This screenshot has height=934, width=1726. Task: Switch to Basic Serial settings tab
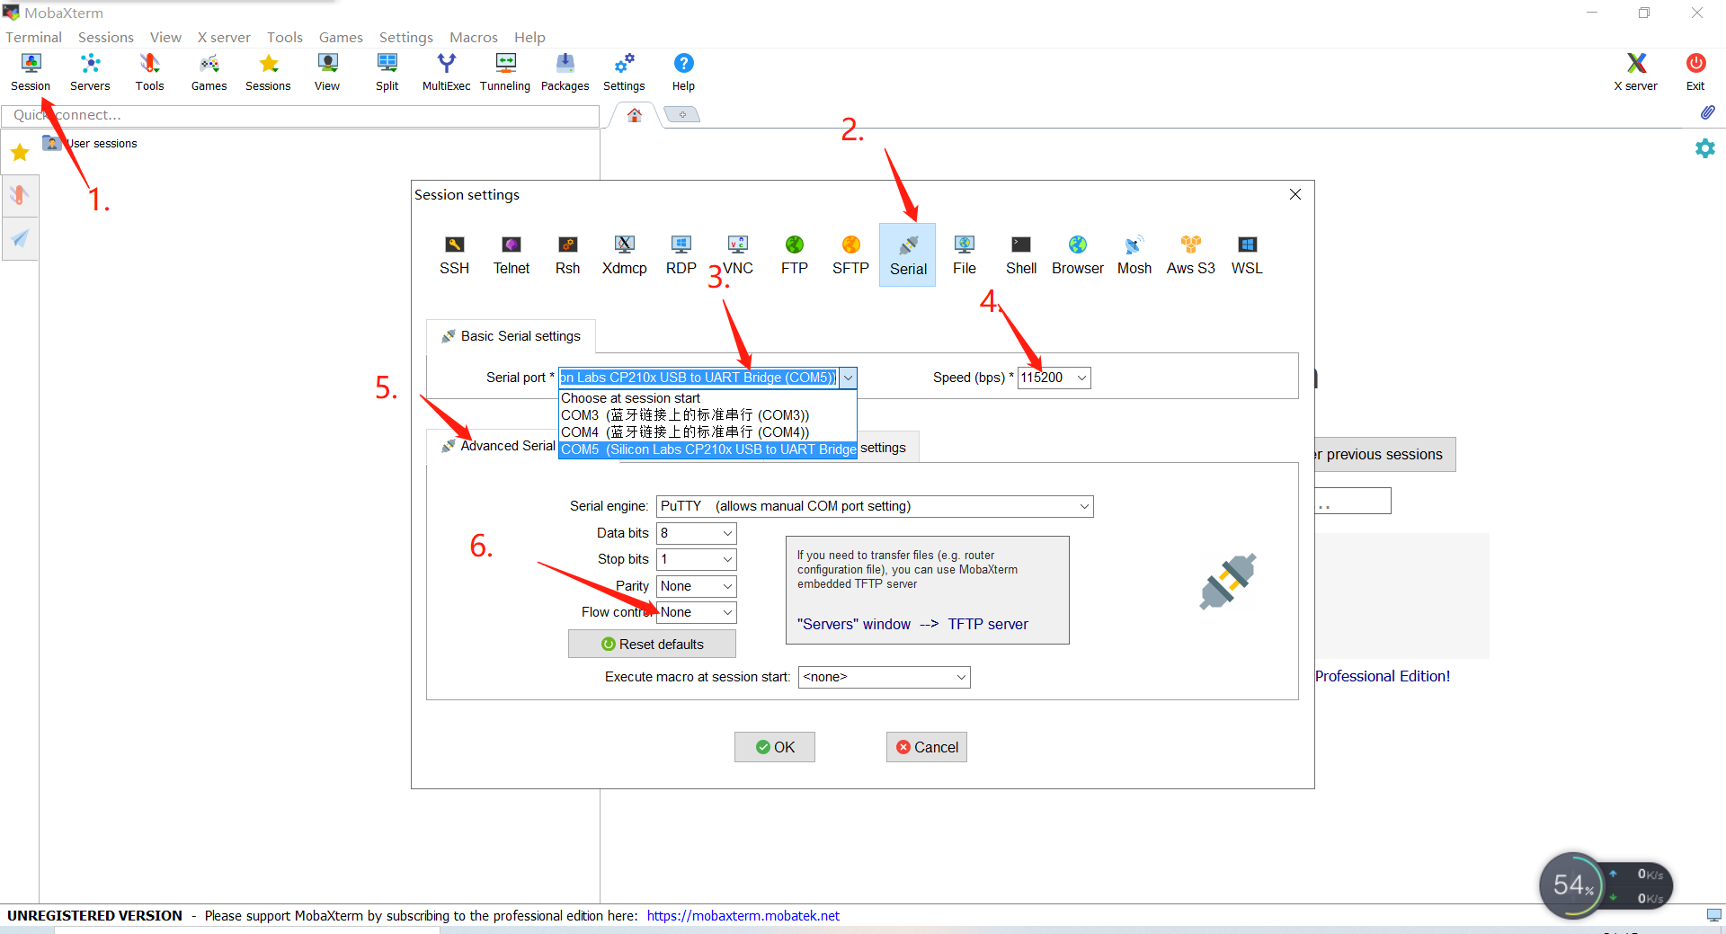[511, 336]
